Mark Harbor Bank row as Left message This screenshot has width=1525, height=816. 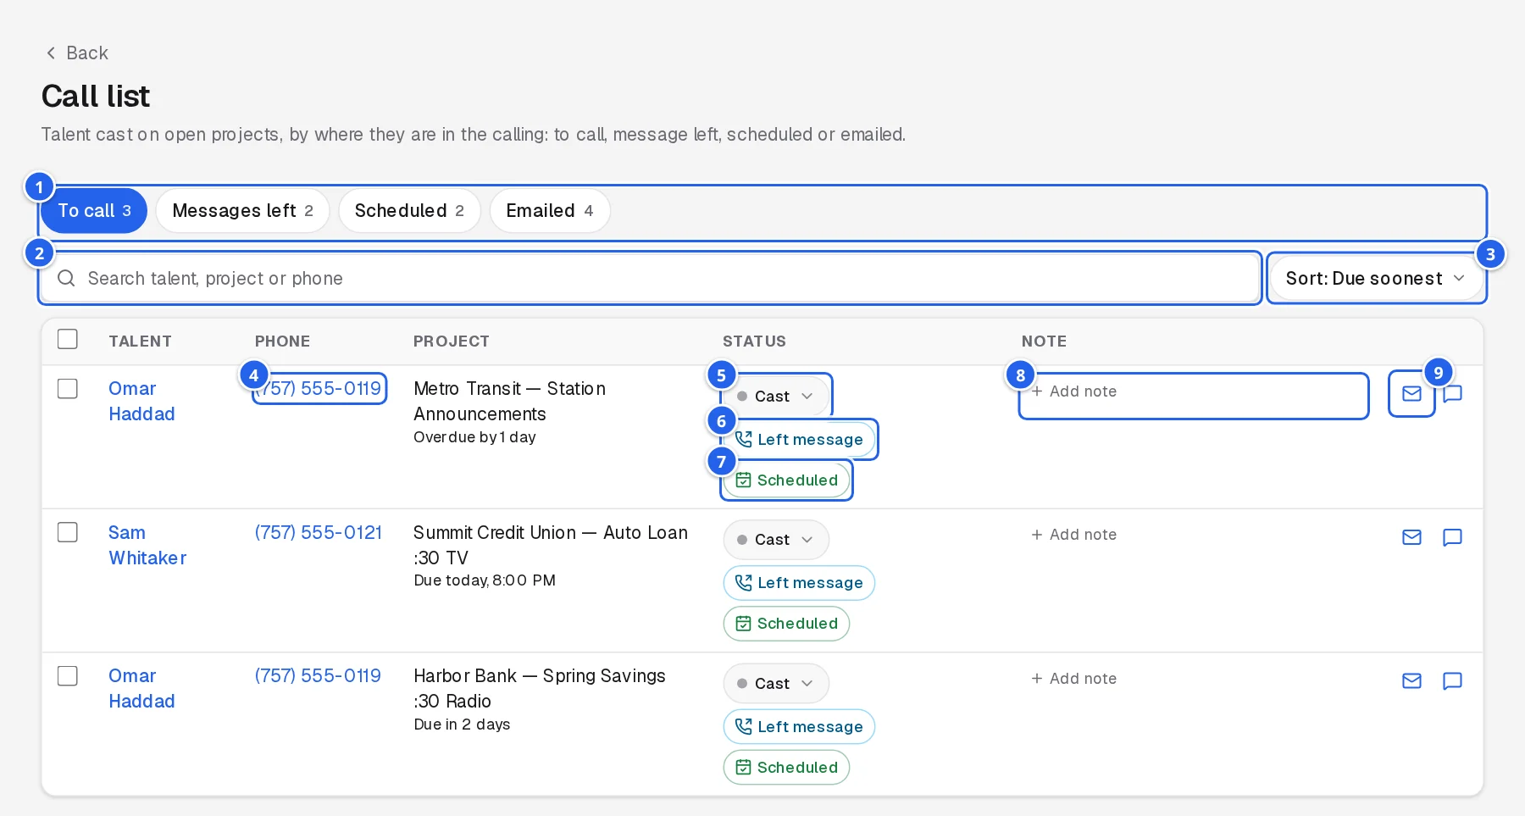tap(799, 727)
